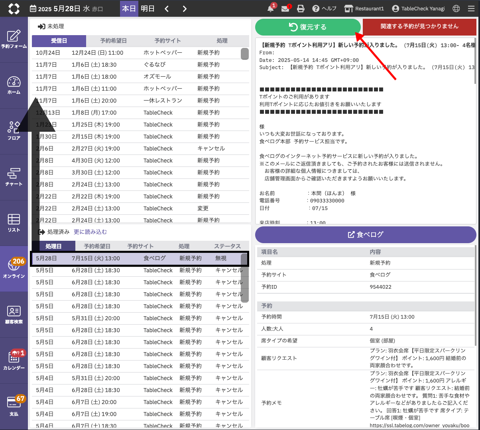Go to ホーム in the sidebar
480x430 pixels.
(x=14, y=85)
